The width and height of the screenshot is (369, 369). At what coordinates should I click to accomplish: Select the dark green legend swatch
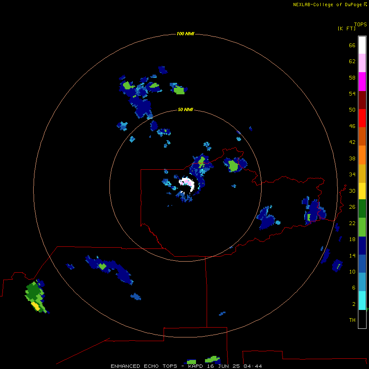362,209
